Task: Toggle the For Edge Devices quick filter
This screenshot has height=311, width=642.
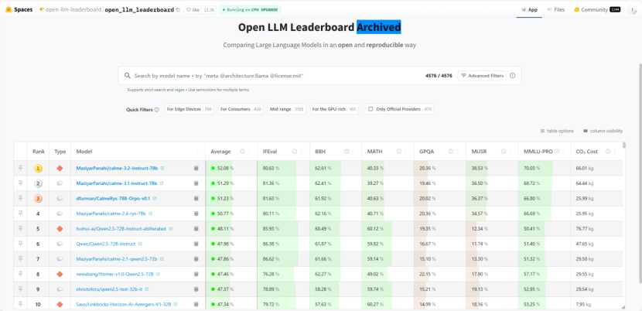Action: tap(189, 109)
